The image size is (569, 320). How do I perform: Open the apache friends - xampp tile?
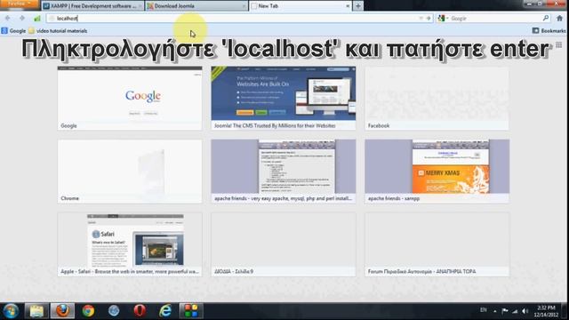[437, 172]
